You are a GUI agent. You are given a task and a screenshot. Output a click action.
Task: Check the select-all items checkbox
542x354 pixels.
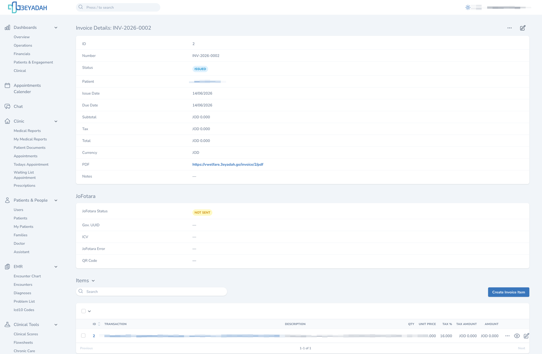pyautogui.click(x=83, y=311)
